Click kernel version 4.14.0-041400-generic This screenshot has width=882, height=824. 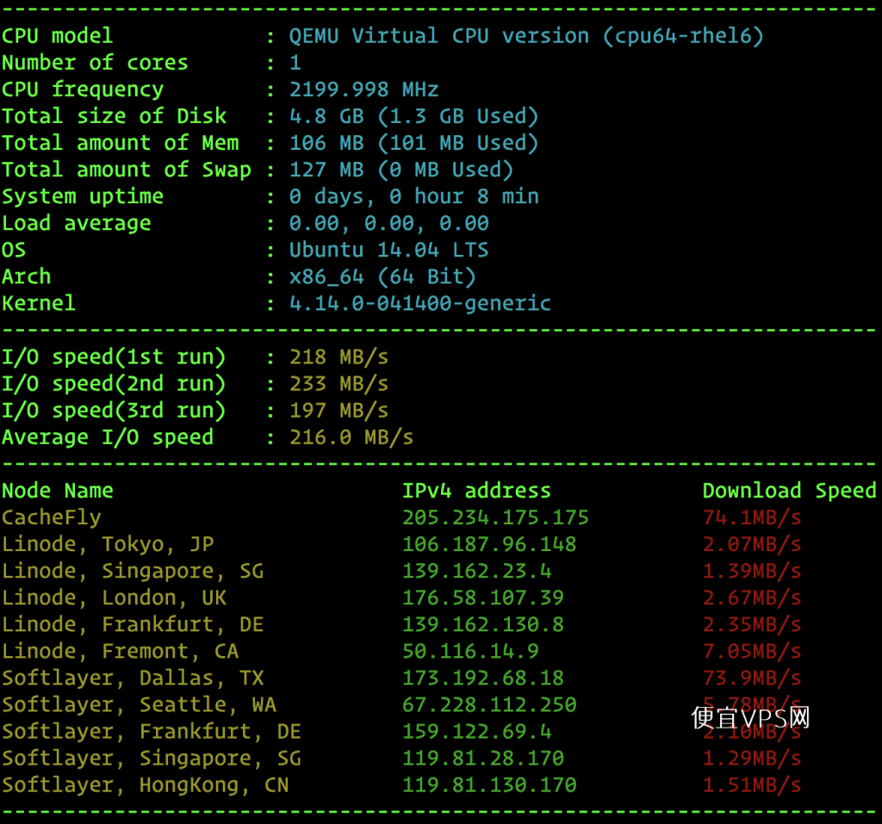[419, 304]
